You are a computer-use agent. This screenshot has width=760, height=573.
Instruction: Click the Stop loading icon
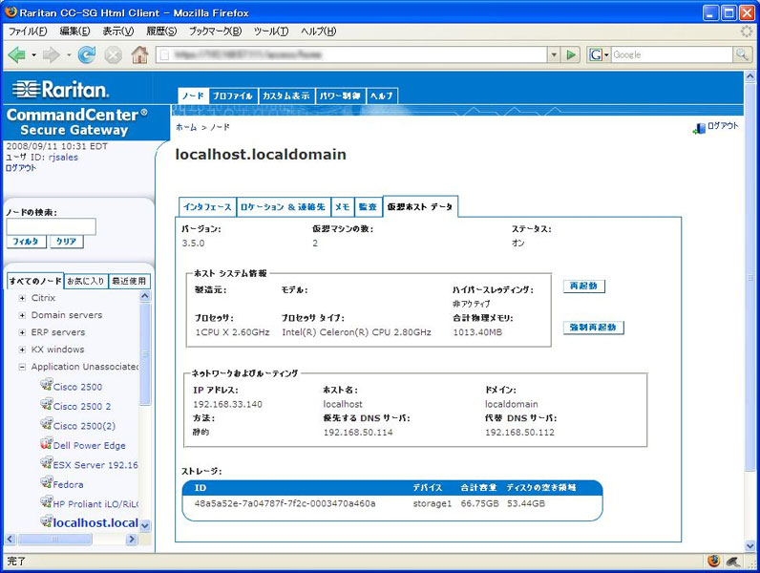pyautogui.click(x=113, y=54)
